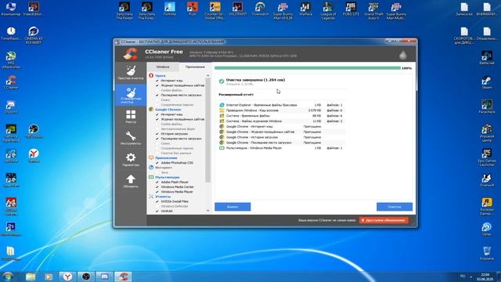This screenshot has width=501, height=282.
Task: Select the Мультимедиа Windows Media Player report row
Action: (282, 148)
